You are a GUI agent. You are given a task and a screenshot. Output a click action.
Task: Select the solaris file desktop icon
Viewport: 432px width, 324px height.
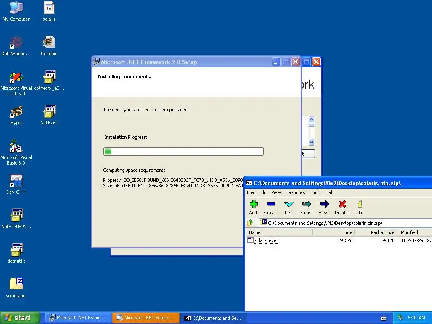tap(49, 11)
